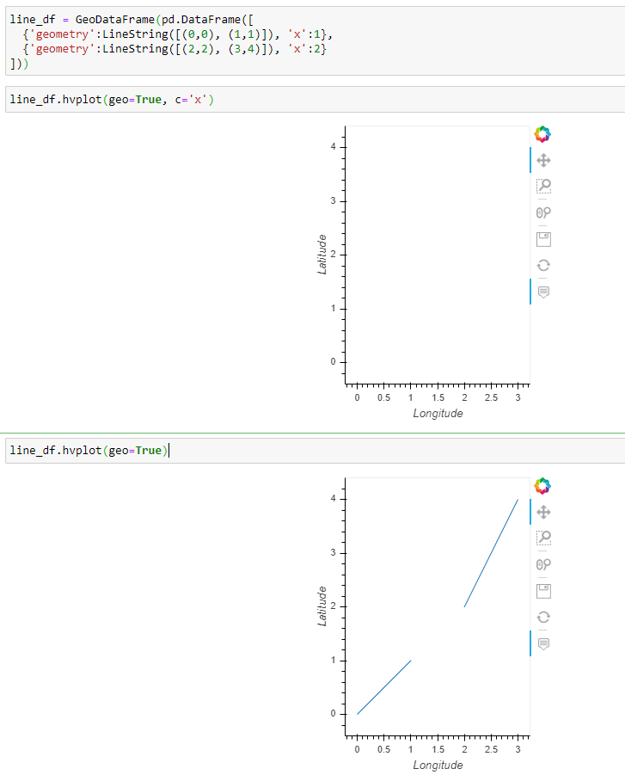Toggle the Hover tool on the second plot

[542, 643]
